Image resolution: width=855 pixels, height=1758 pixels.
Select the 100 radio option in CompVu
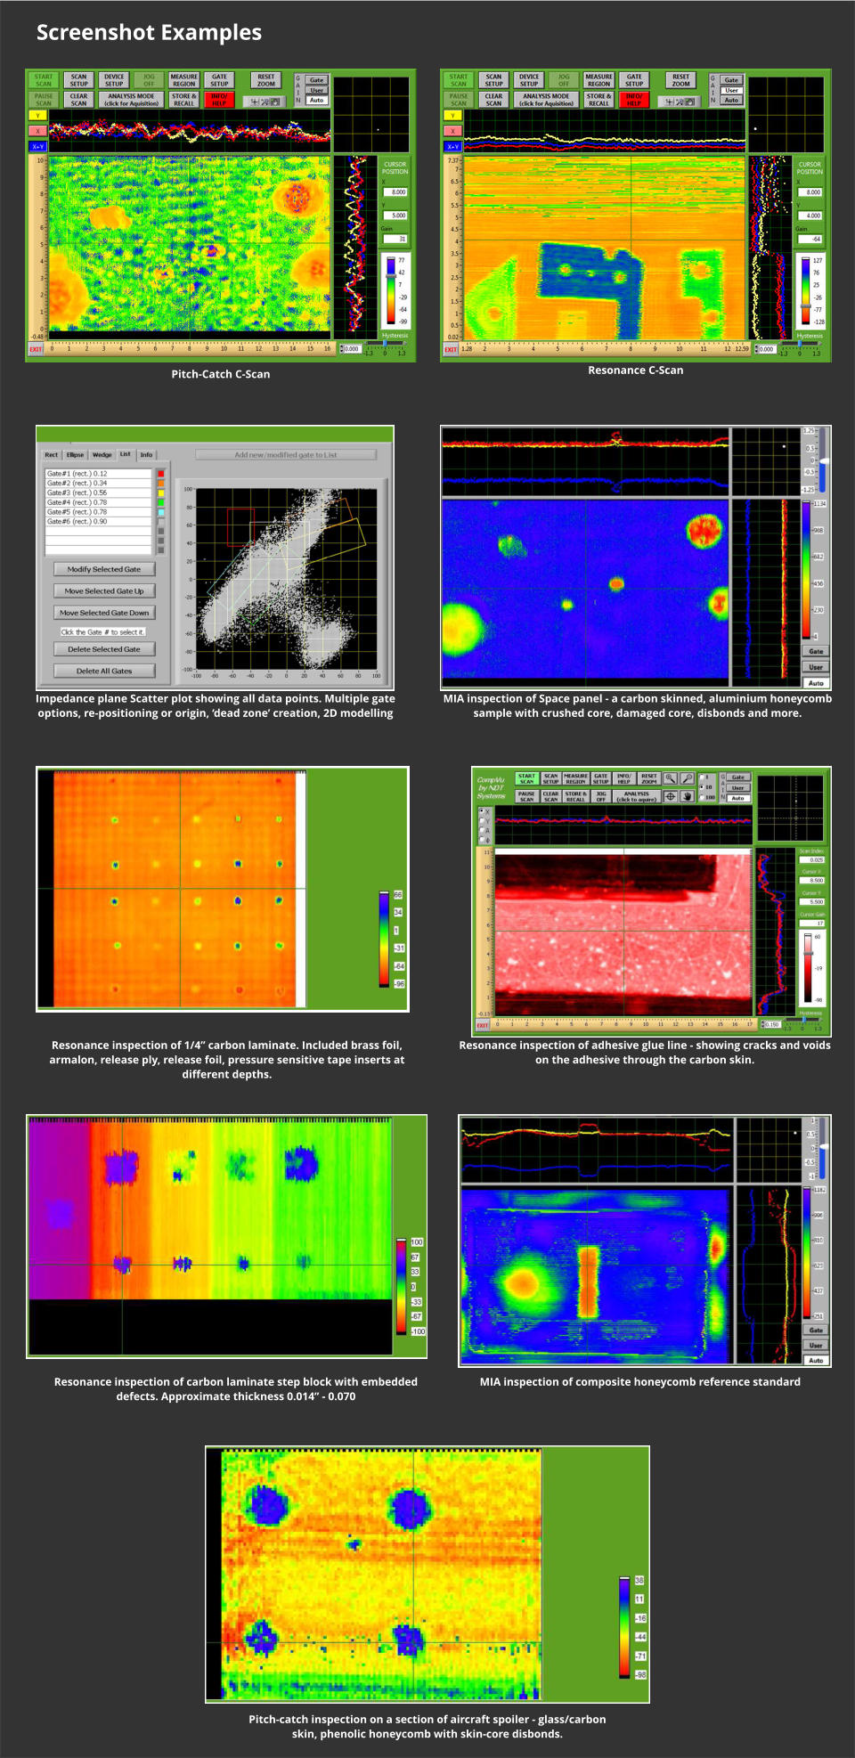coord(703,797)
